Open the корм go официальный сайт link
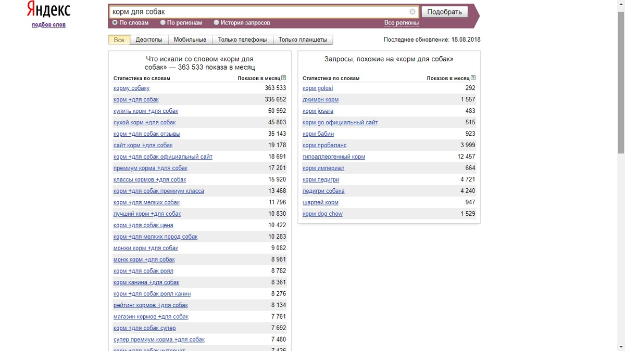The width and height of the screenshot is (625, 351). pyautogui.click(x=340, y=122)
